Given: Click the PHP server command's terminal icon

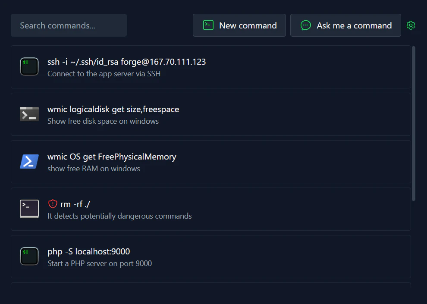Looking at the screenshot, I should 29,256.
